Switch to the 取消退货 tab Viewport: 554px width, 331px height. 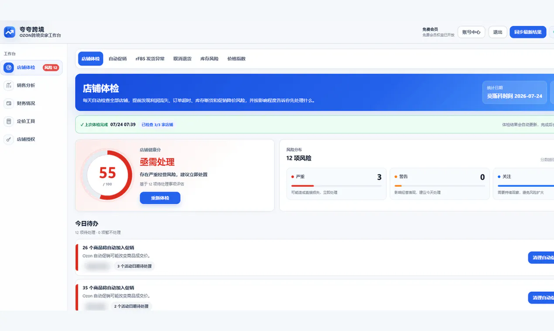182,59
